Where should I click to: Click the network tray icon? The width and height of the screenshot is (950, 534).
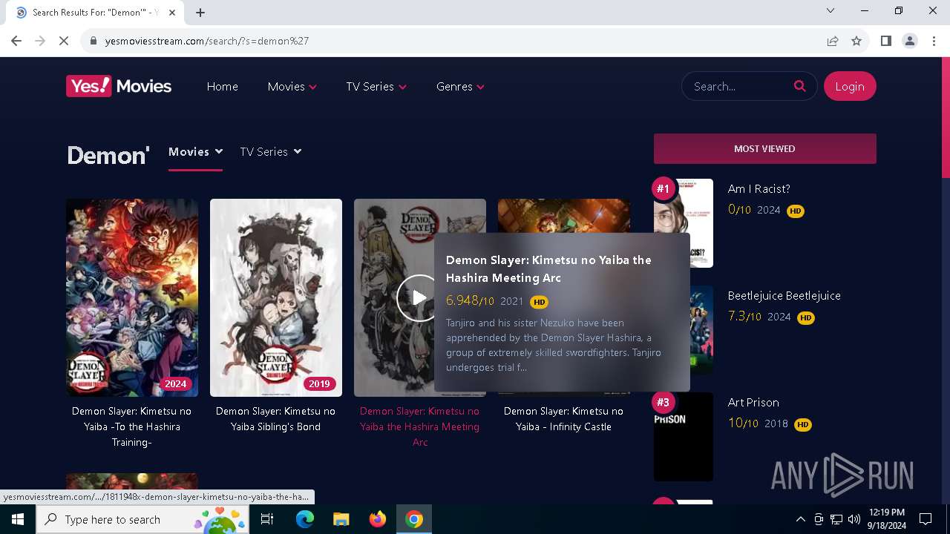tap(836, 519)
